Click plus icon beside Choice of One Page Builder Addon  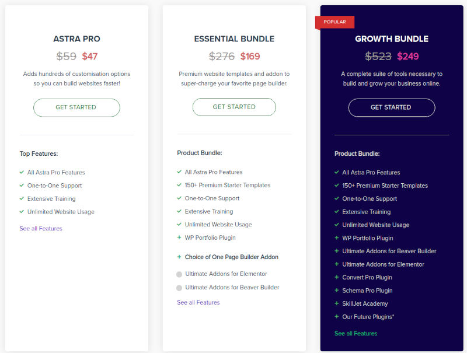pos(179,257)
